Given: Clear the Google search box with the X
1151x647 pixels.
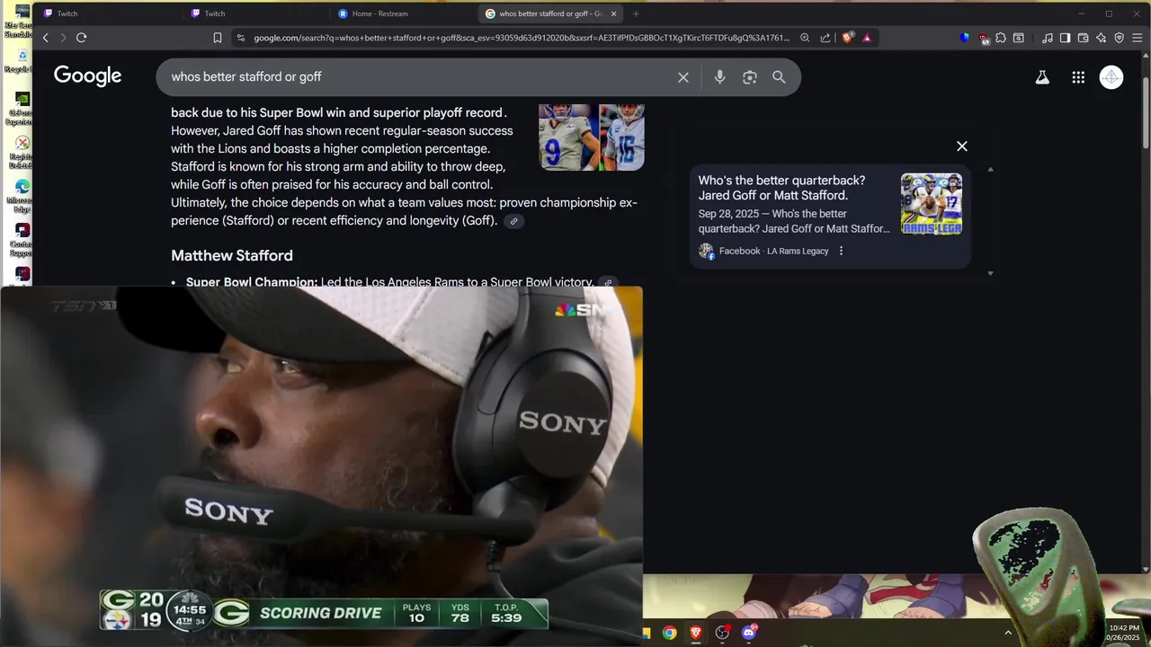Looking at the screenshot, I should [683, 77].
